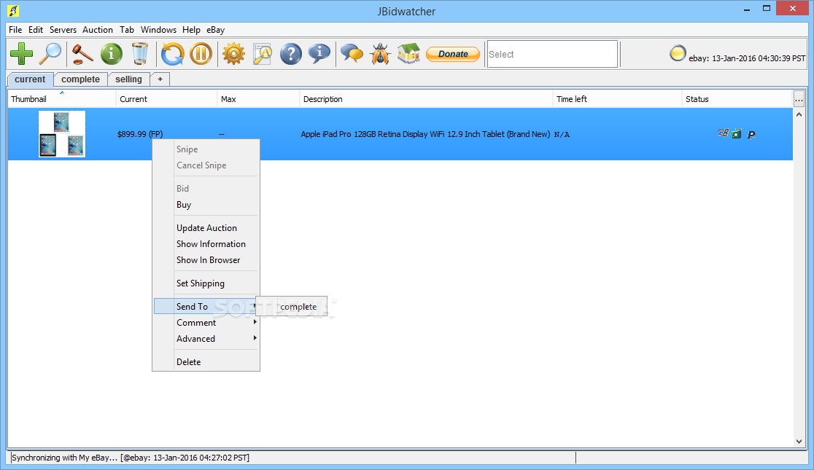Click the blue info speech bubble icon
The width and height of the screenshot is (814, 470).
click(319, 54)
